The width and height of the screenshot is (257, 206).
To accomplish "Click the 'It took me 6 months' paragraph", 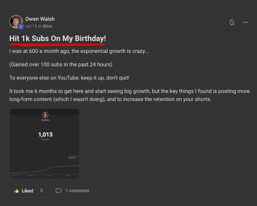I will [129, 95].
